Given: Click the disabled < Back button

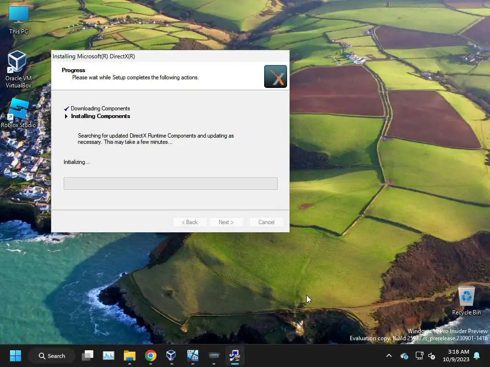Looking at the screenshot, I should click(189, 222).
